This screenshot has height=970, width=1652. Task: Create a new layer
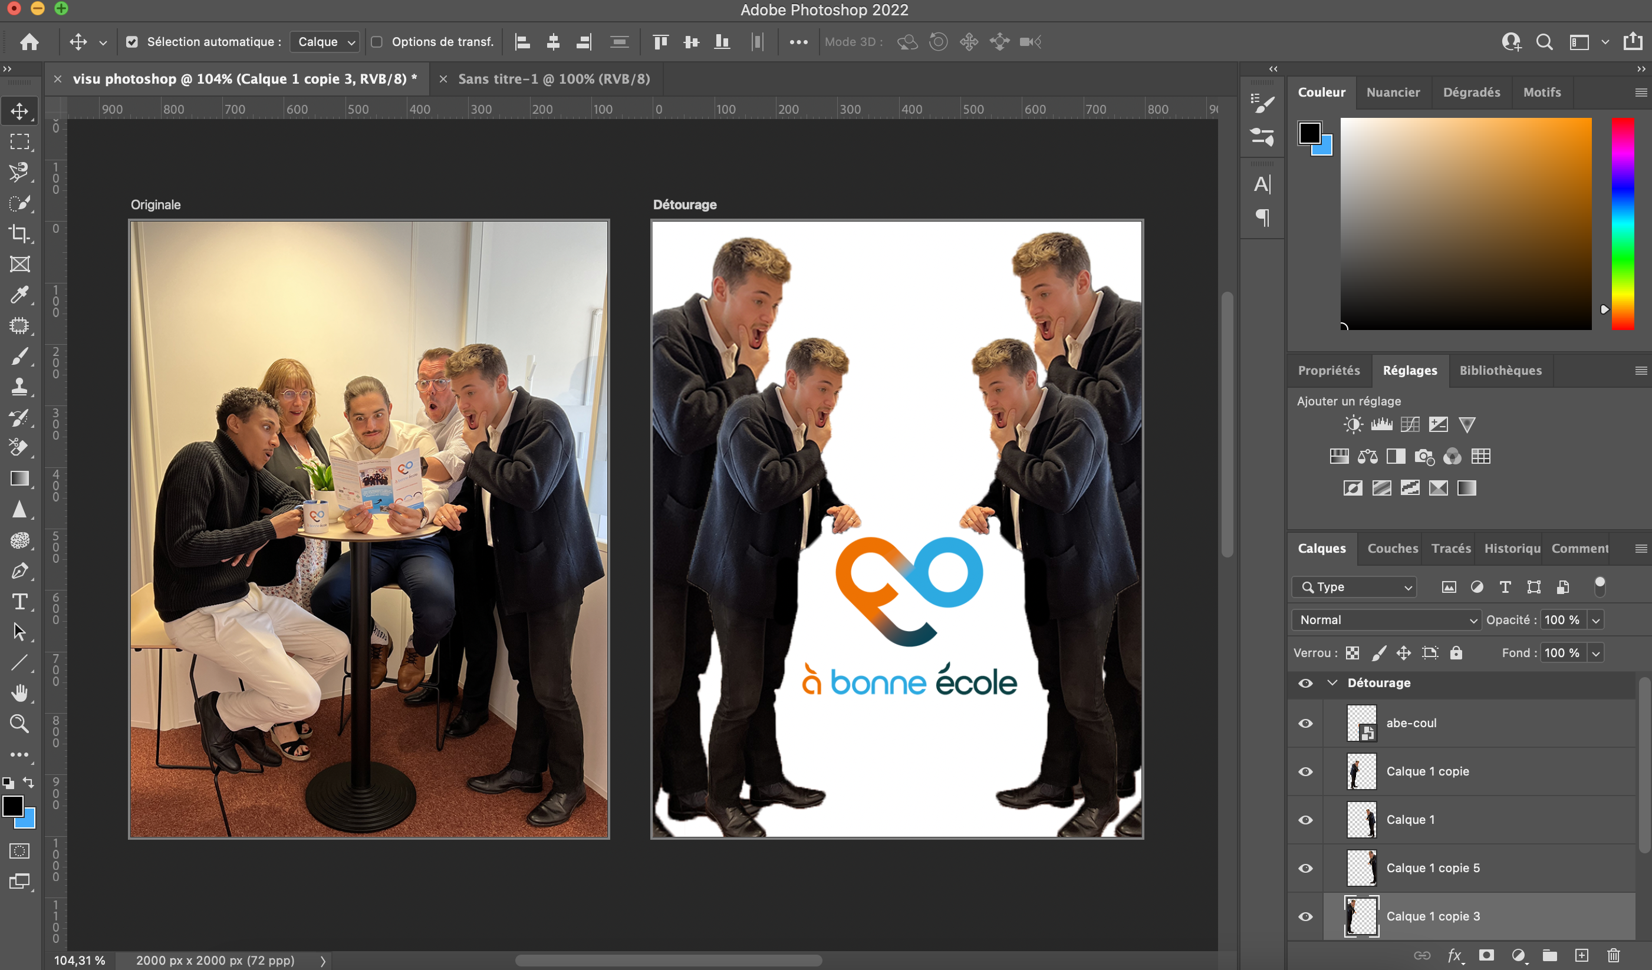coord(1582,955)
